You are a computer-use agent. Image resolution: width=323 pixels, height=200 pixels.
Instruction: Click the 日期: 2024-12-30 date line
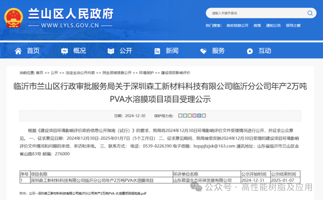(130, 116)
